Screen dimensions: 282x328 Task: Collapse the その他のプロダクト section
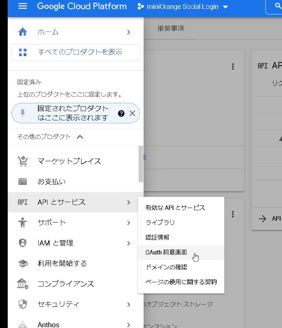[x=80, y=137]
